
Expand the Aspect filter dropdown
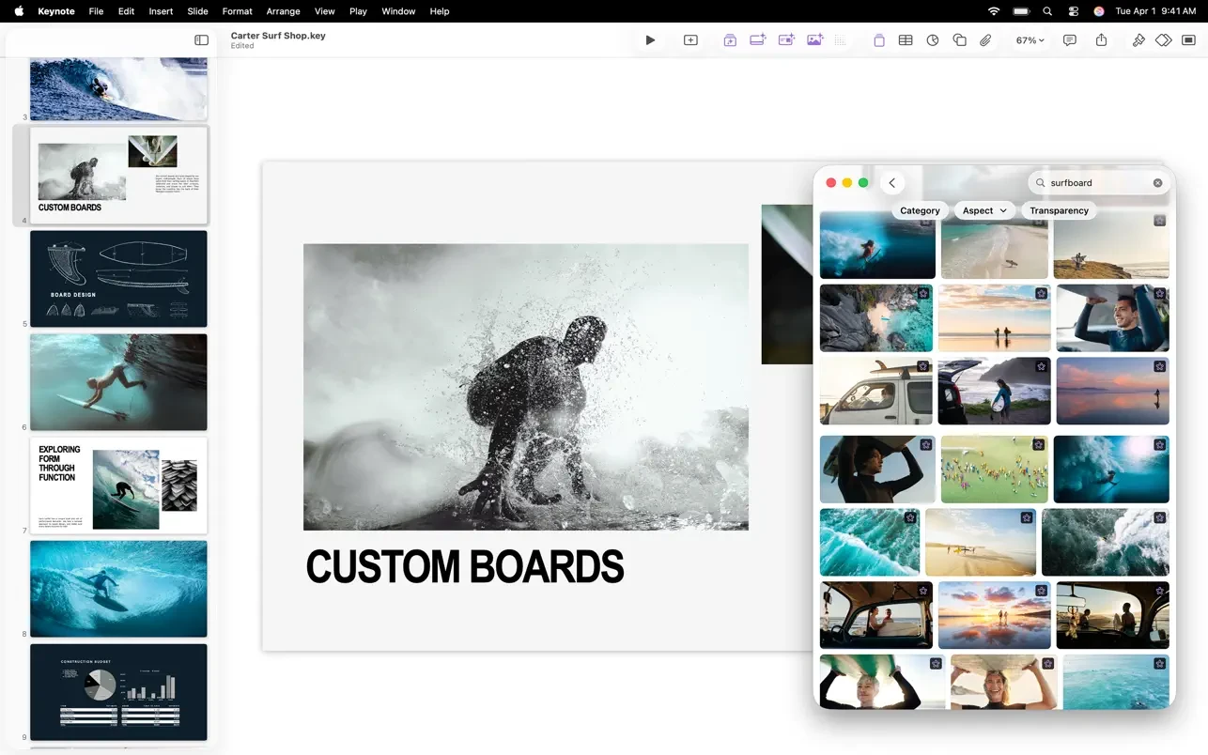coord(984,210)
